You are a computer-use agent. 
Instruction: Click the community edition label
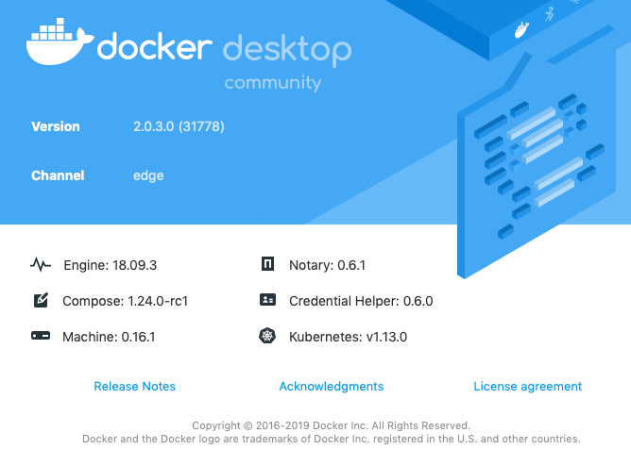coord(273,83)
